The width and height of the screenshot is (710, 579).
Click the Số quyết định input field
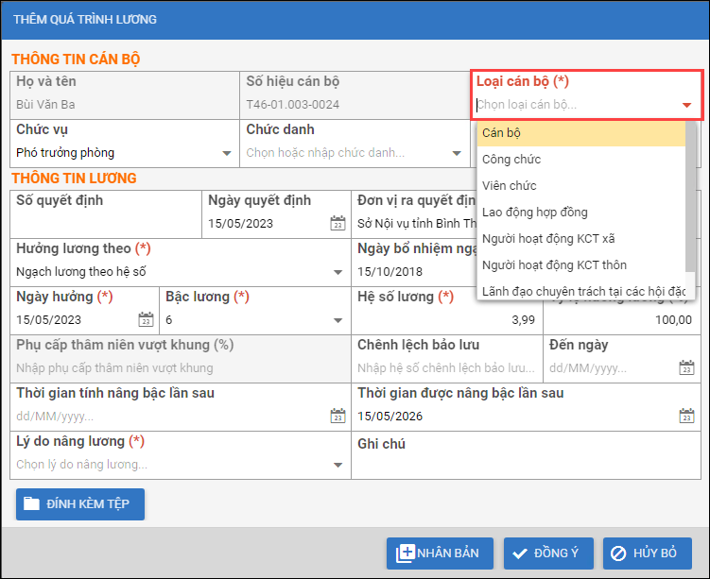click(x=104, y=224)
